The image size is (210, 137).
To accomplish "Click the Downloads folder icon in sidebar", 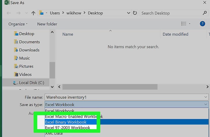I will tap(16, 50).
